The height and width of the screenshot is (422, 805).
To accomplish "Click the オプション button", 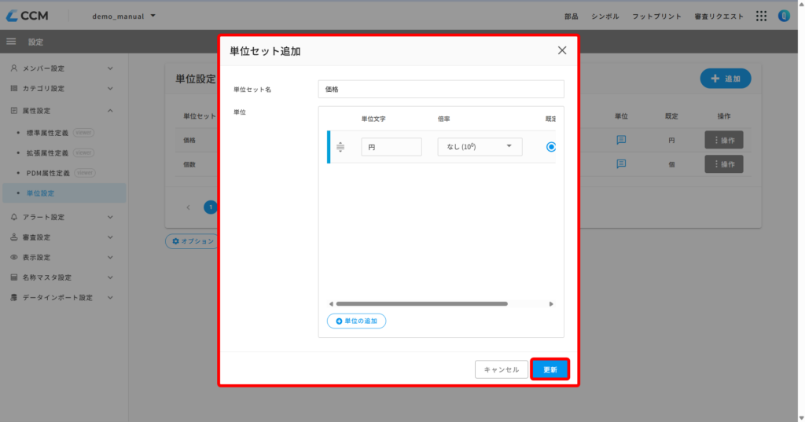I will [193, 241].
